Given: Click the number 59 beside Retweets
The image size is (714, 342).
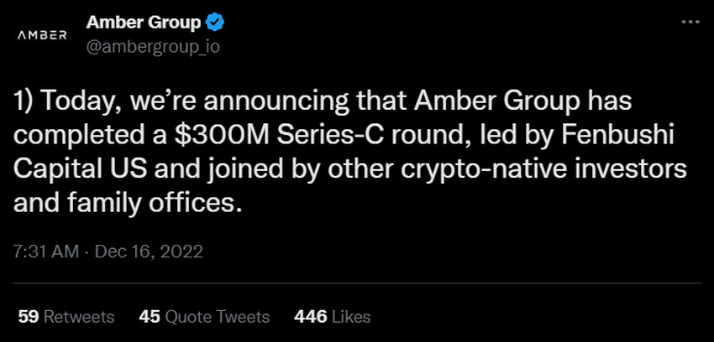Looking at the screenshot, I should tap(29, 317).
